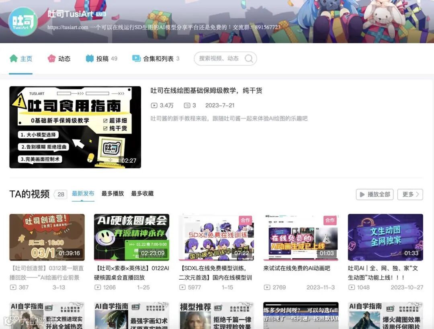Click the search magnifier icon
Viewport: 434px width, 329px height.
tap(249, 59)
